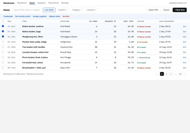Edit Mengkuang mat, 90cm row

[184, 37]
